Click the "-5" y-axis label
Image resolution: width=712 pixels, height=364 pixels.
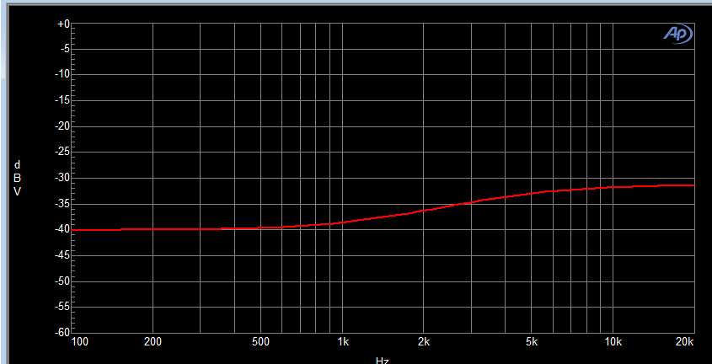coord(64,49)
